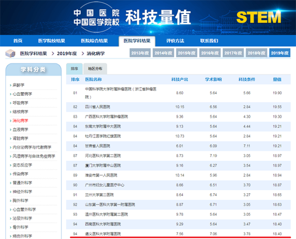Click the 温州医科大学附属第二医院 hospital name
This screenshot has height=239, width=296.
(x=107, y=215)
